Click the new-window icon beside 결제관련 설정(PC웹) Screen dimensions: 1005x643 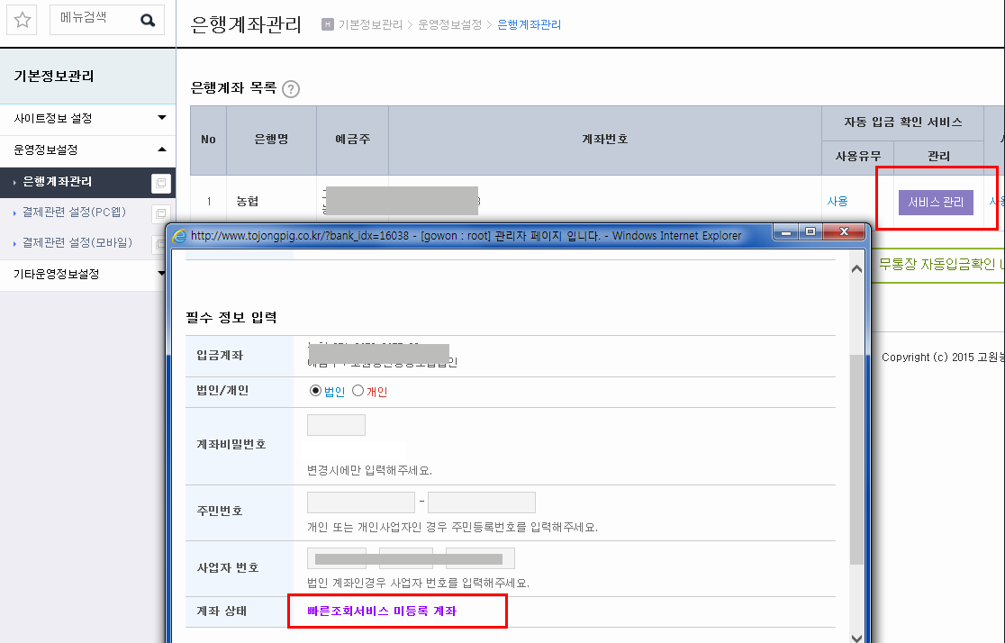(x=161, y=213)
